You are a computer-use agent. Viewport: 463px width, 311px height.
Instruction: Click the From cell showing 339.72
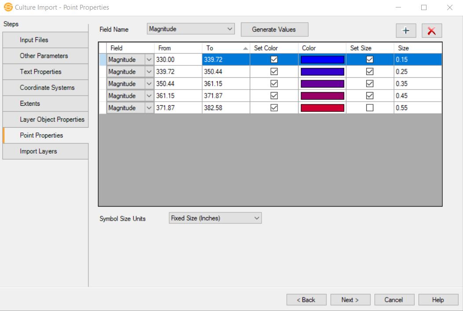point(178,72)
